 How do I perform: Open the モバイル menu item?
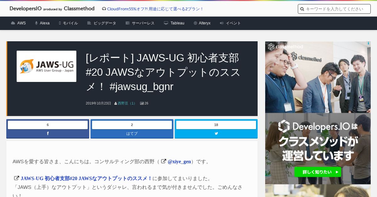pyautogui.click(x=70, y=23)
